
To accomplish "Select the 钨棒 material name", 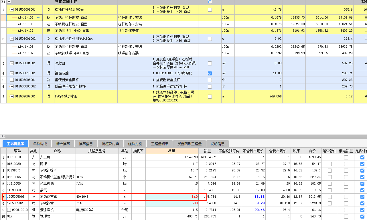I will [58, 164].
